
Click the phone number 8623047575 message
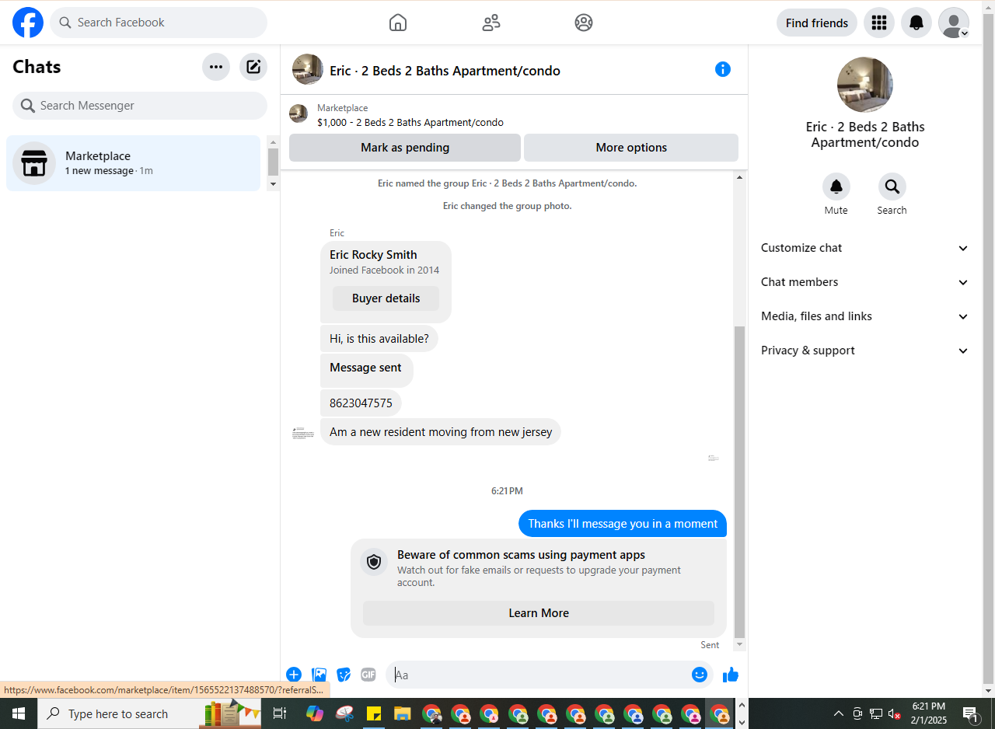coord(361,403)
